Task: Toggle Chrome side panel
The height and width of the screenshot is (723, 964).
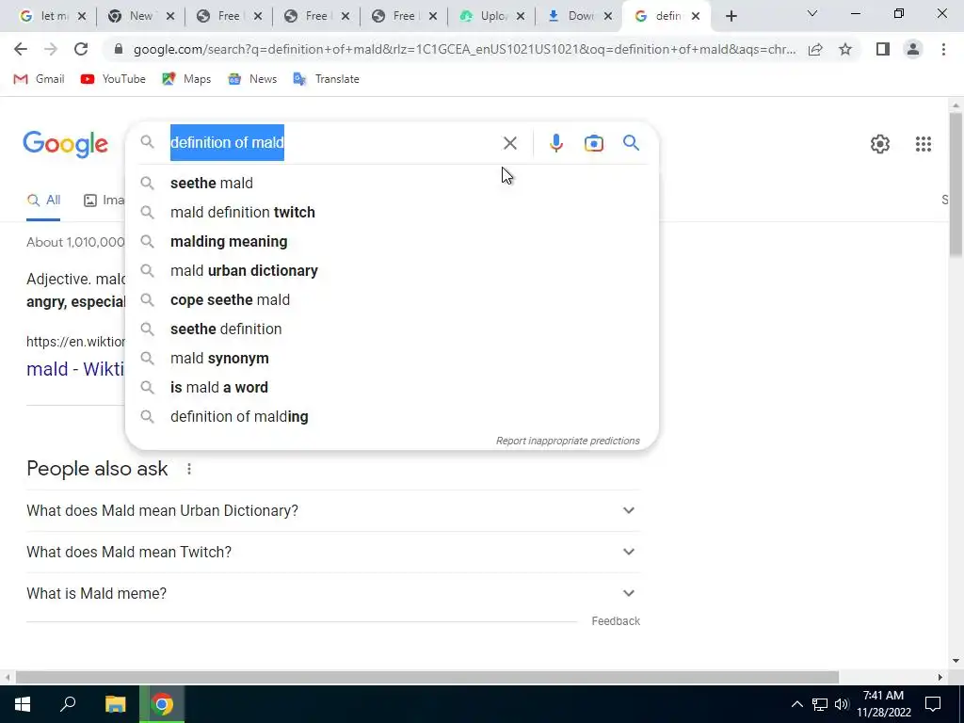Action: (883, 49)
